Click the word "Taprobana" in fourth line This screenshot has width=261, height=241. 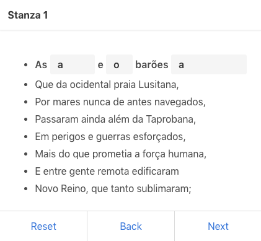tap(171, 119)
